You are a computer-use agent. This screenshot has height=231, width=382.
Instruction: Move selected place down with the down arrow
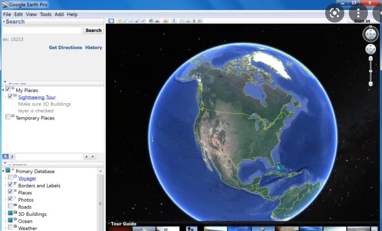point(93,157)
